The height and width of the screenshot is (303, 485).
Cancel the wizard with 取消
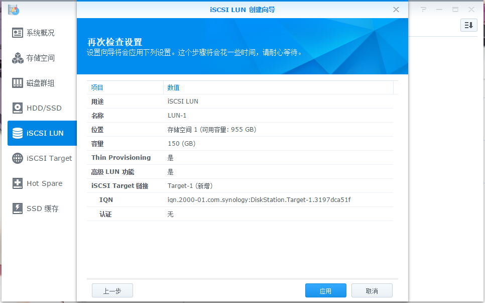coord(372,291)
